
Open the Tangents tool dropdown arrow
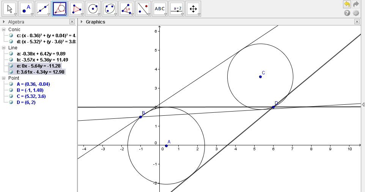point(65,15)
